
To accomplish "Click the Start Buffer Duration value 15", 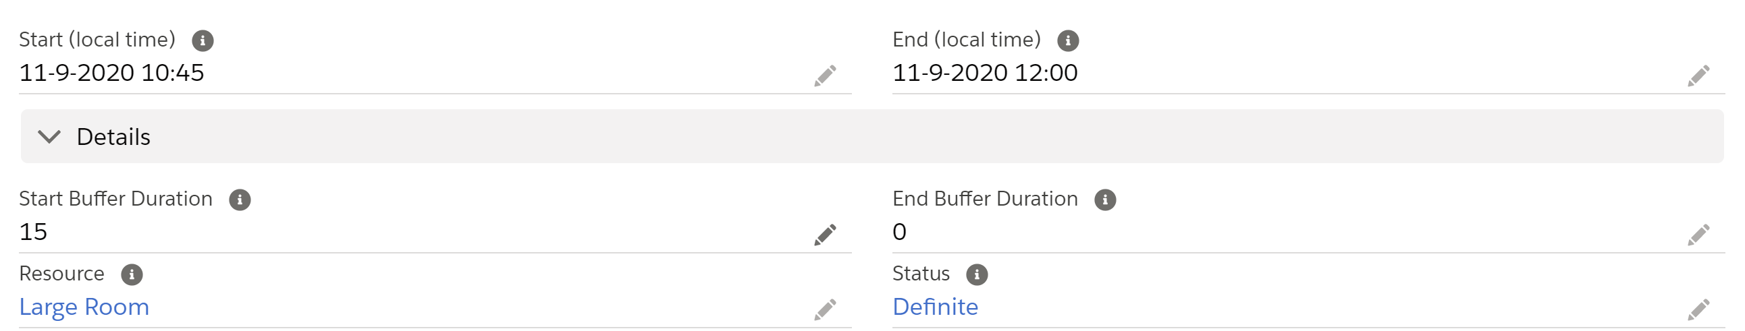I will 33,231.
